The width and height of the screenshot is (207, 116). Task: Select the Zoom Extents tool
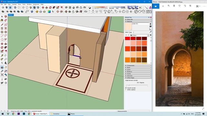(2, 75)
